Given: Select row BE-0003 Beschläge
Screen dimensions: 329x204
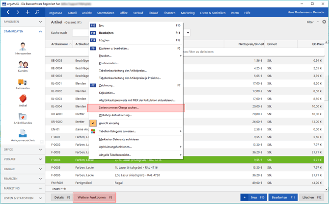Looking at the screenshot, I should (185, 61).
